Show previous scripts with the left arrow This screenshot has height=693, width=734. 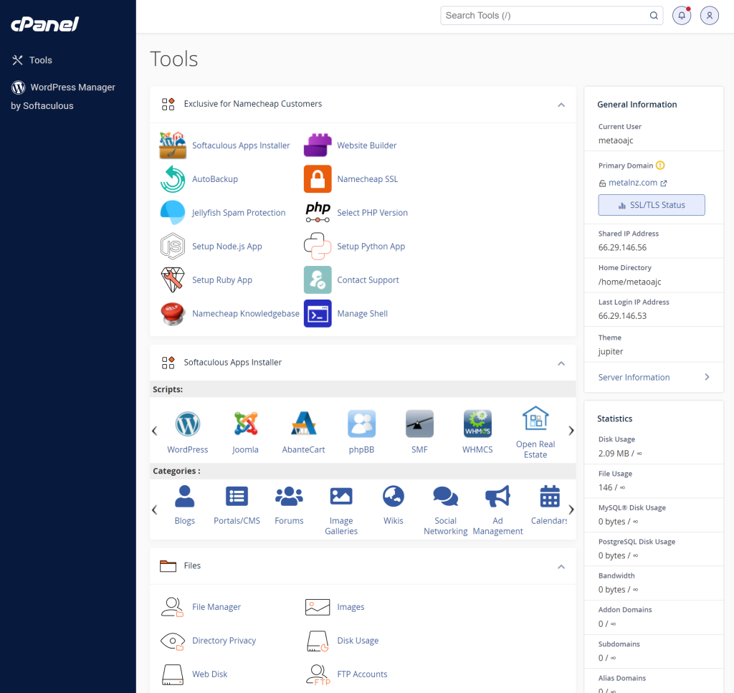155,431
